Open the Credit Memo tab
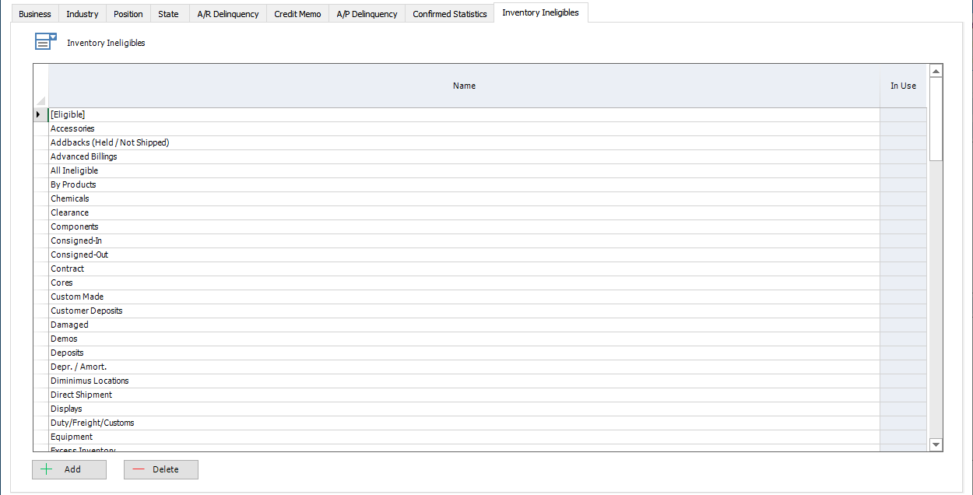Screen dimensions: 973x495 [x=297, y=13]
